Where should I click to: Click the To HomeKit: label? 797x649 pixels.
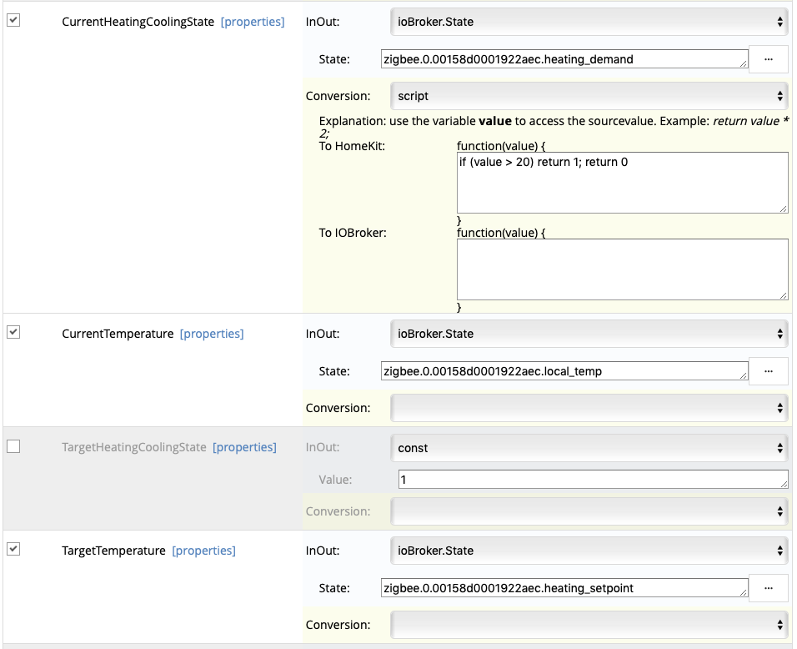(x=352, y=146)
